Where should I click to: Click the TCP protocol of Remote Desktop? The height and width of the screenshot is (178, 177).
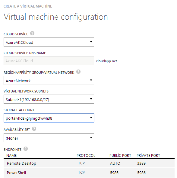tap(81, 163)
